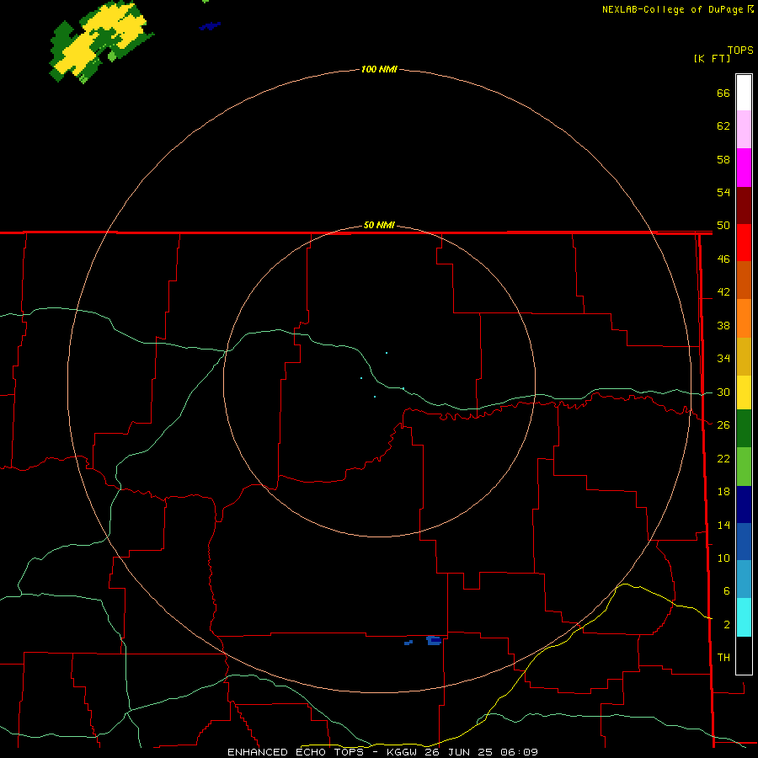The width and height of the screenshot is (758, 758).
Task: Click the small navy echo near top edge
Action: pos(210,25)
